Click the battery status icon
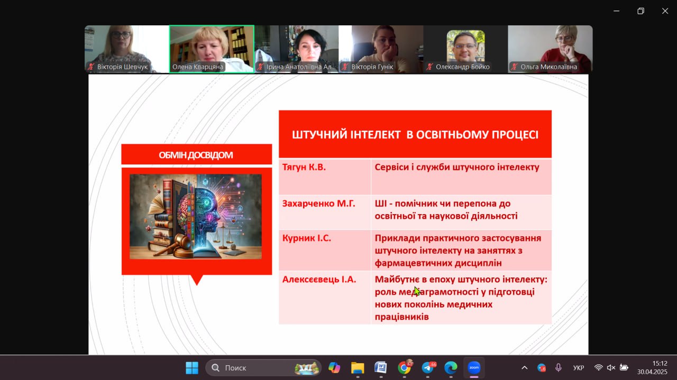The image size is (677, 380). click(x=624, y=367)
